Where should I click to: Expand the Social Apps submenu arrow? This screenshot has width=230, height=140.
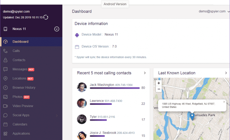(57, 115)
